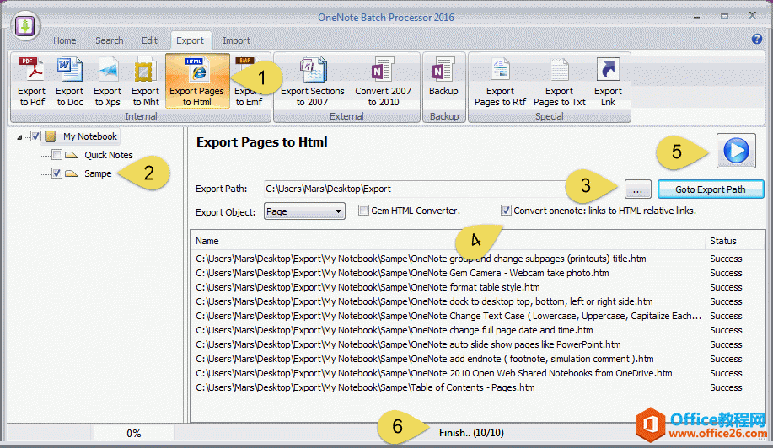Check the Quick Notes checkbox
Image resolution: width=773 pixels, height=448 pixels.
pyautogui.click(x=57, y=155)
